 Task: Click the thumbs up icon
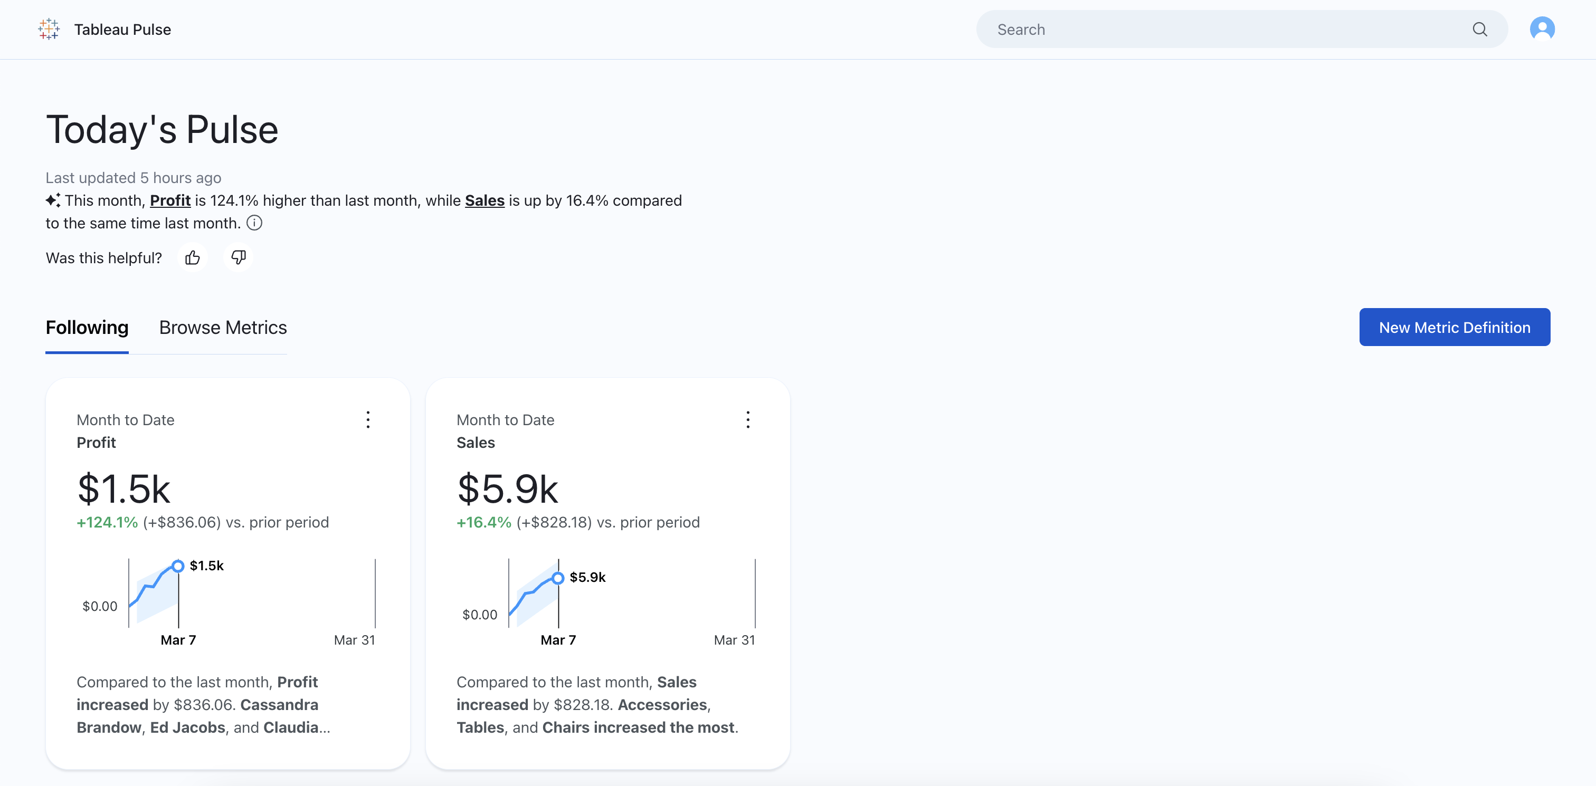coord(193,257)
